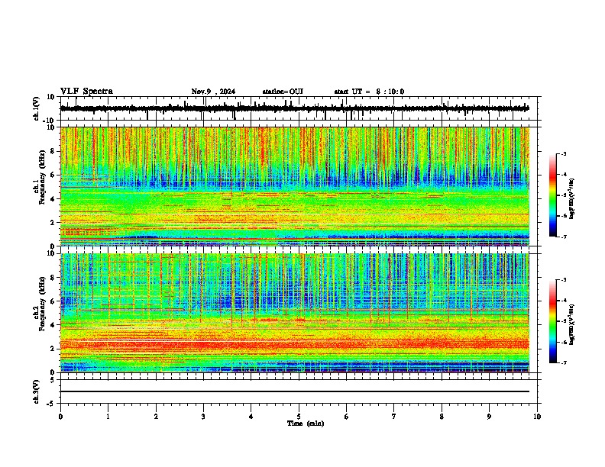The width and height of the screenshot is (605, 467).
Task: Click the time axis tick label 4
Action: point(251,417)
